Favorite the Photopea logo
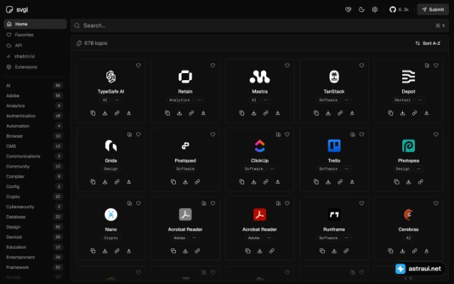Viewport: 454px width, 284px height. pyautogui.click(x=436, y=134)
